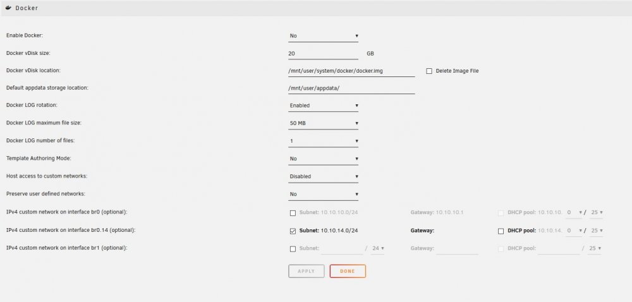Open the br0.14 DHCP pool mask dropdown
632x302 pixels.
(596, 231)
